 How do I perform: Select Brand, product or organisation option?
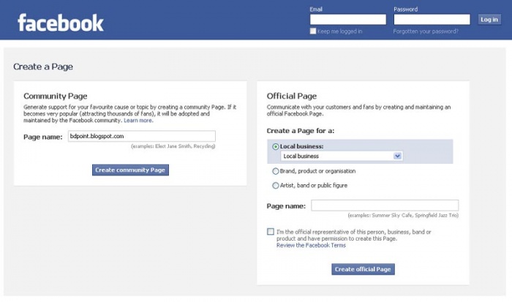point(276,171)
